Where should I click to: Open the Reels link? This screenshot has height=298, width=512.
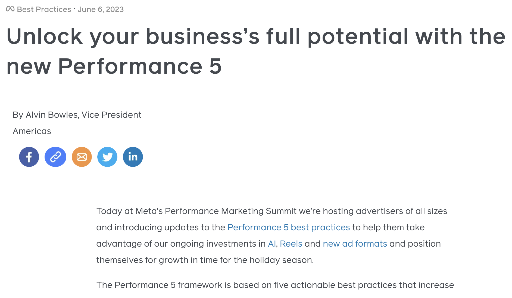(291, 244)
